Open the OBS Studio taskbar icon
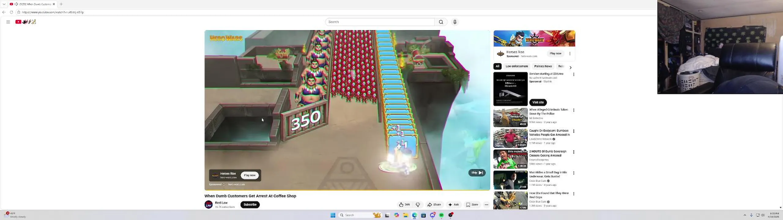Image resolution: width=783 pixels, height=220 pixels. click(x=451, y=215)
